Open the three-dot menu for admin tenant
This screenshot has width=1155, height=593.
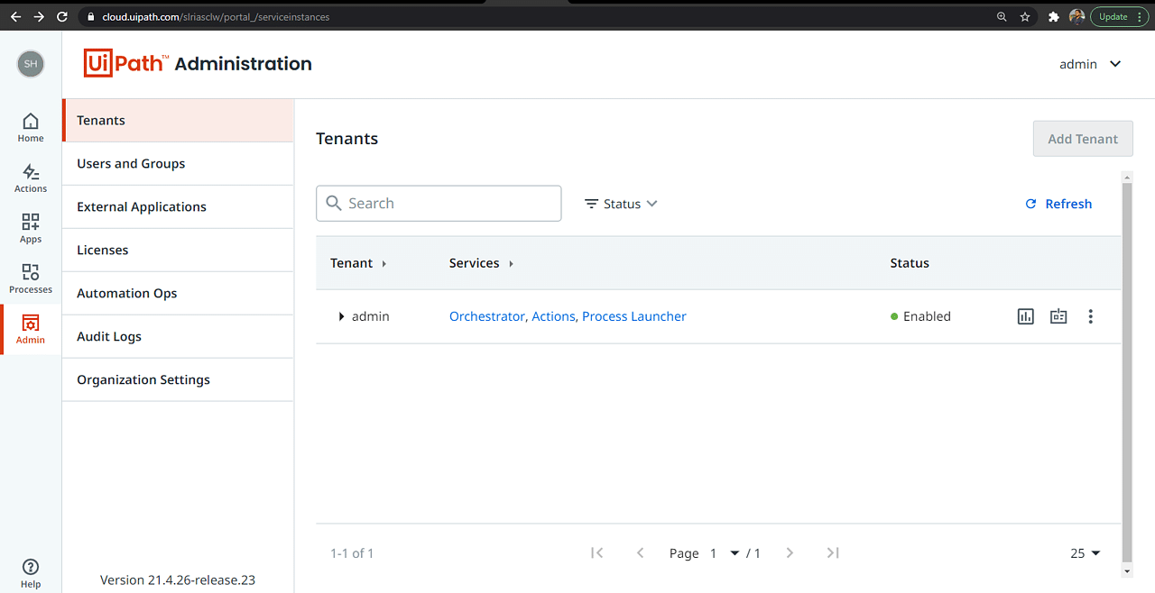(1091, 316)
